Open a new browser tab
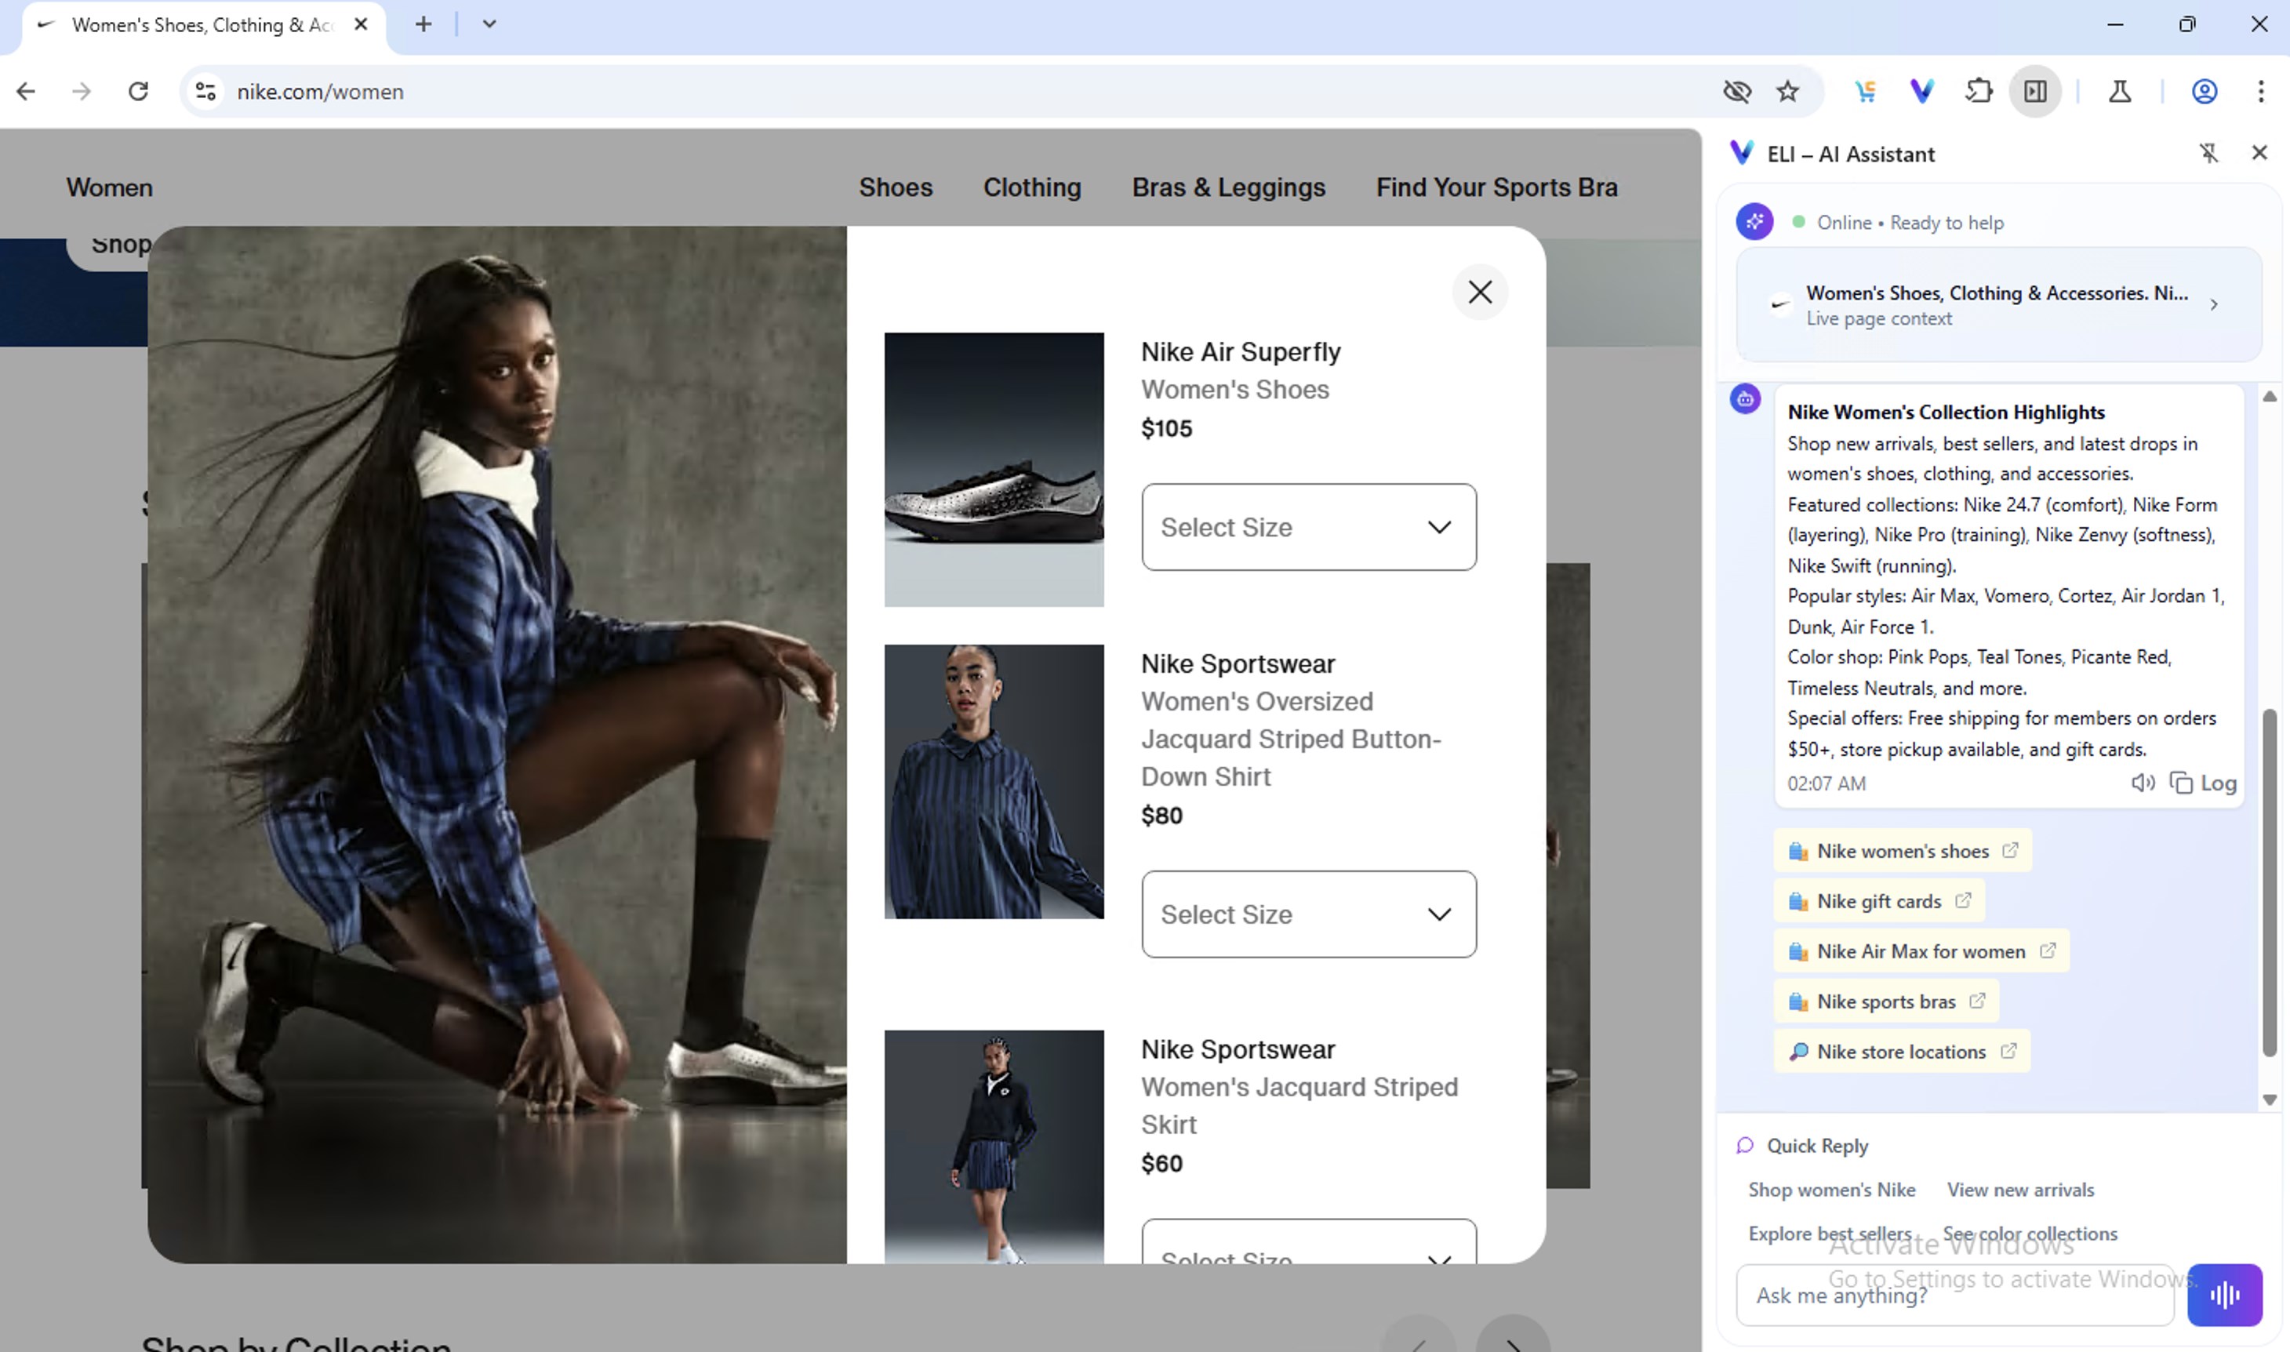 click(423, 24)
